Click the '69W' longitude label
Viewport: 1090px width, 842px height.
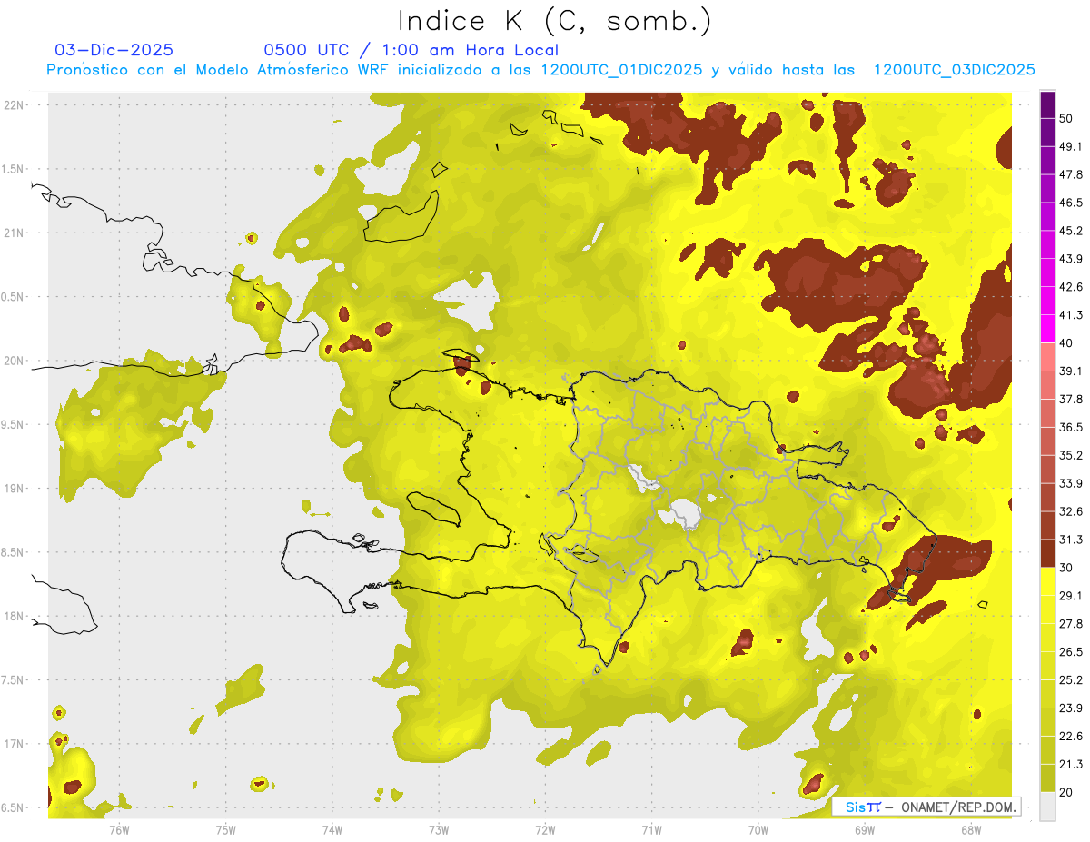pos(865,829)
